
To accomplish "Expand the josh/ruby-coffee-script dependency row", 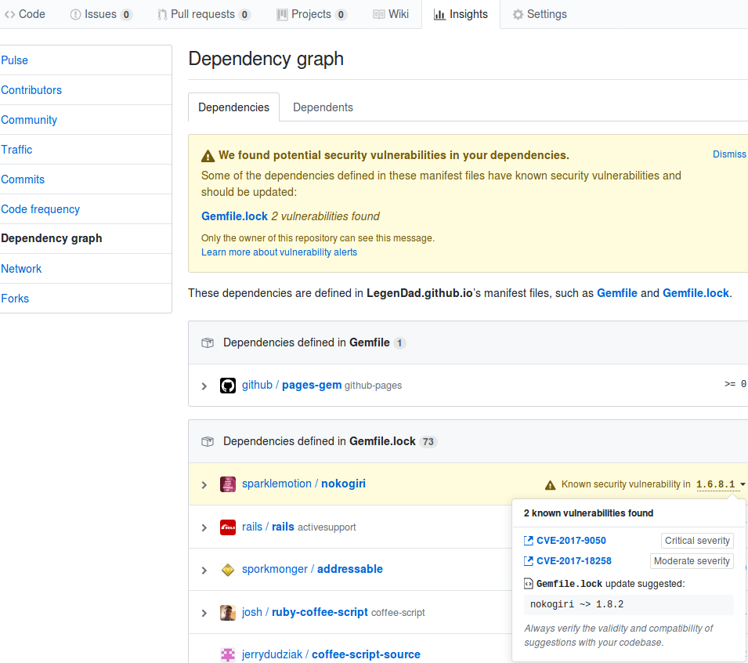I will point(204,613).
